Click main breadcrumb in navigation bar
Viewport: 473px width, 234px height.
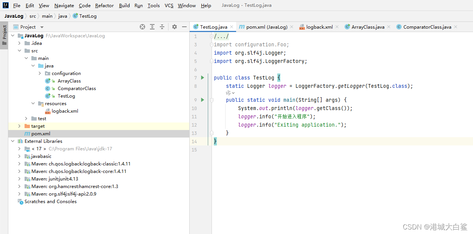(x=47, y=16)
